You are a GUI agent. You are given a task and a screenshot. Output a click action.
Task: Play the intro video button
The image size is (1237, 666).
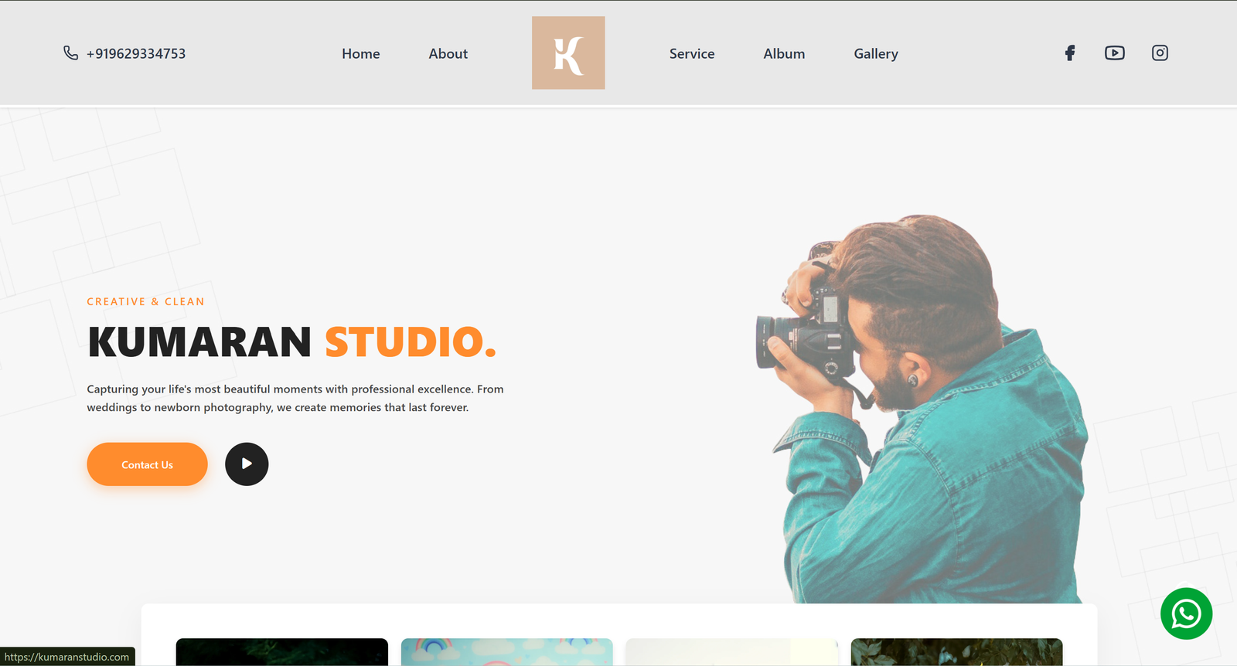(x=247, y=464)
